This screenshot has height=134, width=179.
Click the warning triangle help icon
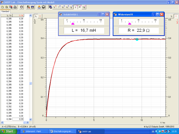coord(39,7)
